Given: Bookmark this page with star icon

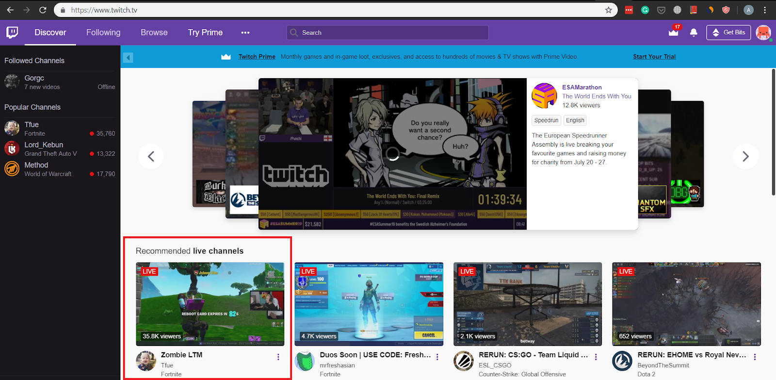Looking at the screenshot, I should pos(608,10).
